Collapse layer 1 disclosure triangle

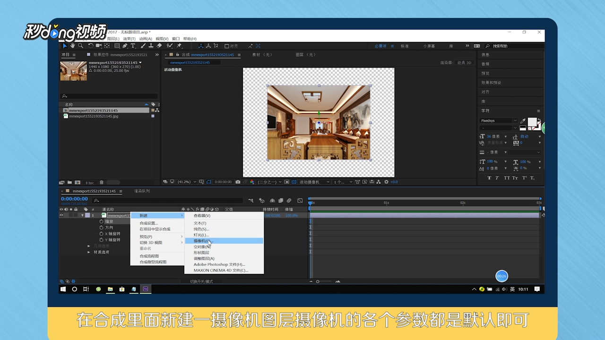(x=82, y=215)
